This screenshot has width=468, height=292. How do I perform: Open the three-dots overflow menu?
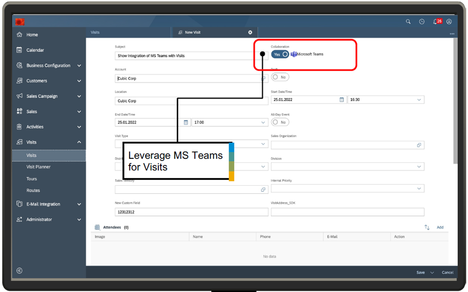tap(452, 34)
